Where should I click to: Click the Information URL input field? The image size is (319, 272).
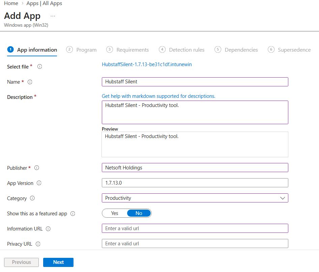pyautogui.click(x=195, y=228)
